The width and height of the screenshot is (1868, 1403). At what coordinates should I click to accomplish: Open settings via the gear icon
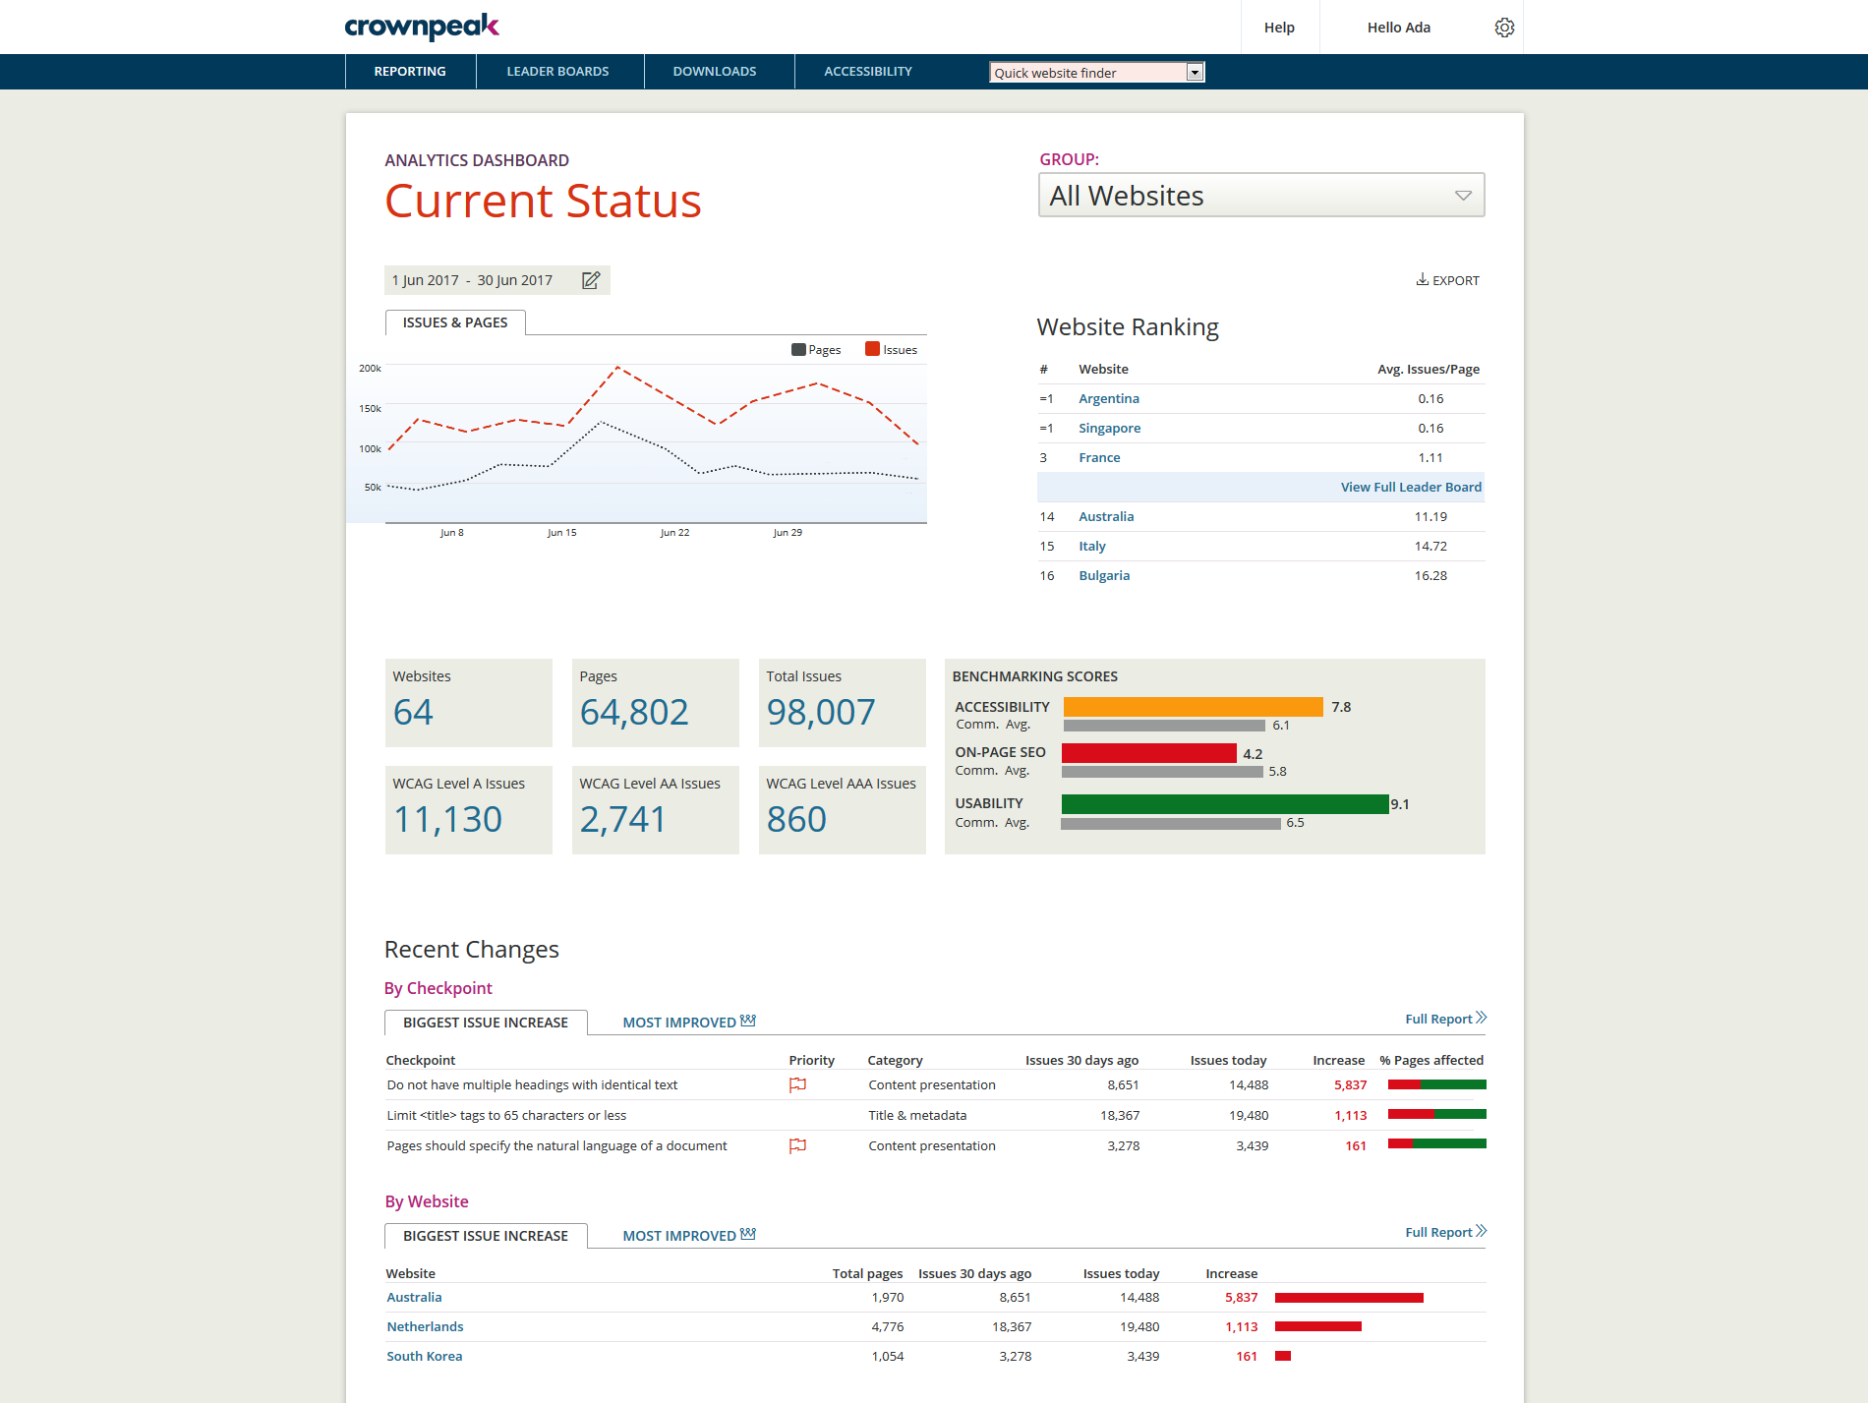coord(1504,28)
